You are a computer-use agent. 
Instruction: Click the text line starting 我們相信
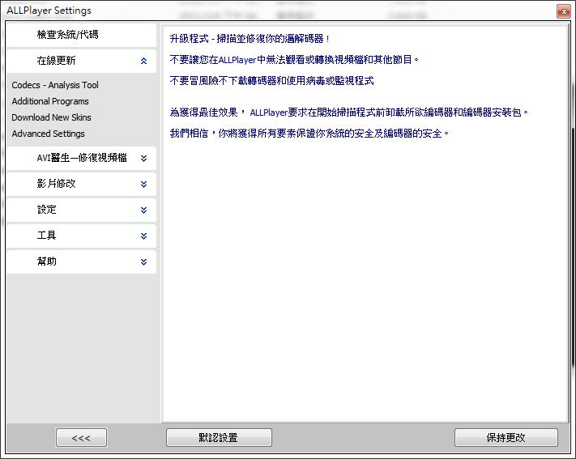click(309, 133)
